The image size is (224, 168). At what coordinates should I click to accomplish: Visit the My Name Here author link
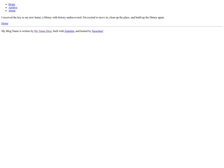[43, 31]
